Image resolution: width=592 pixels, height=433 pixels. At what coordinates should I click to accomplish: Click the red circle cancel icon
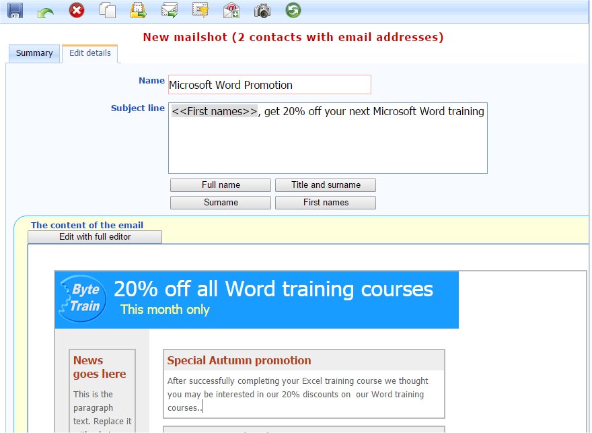(77, 10)
